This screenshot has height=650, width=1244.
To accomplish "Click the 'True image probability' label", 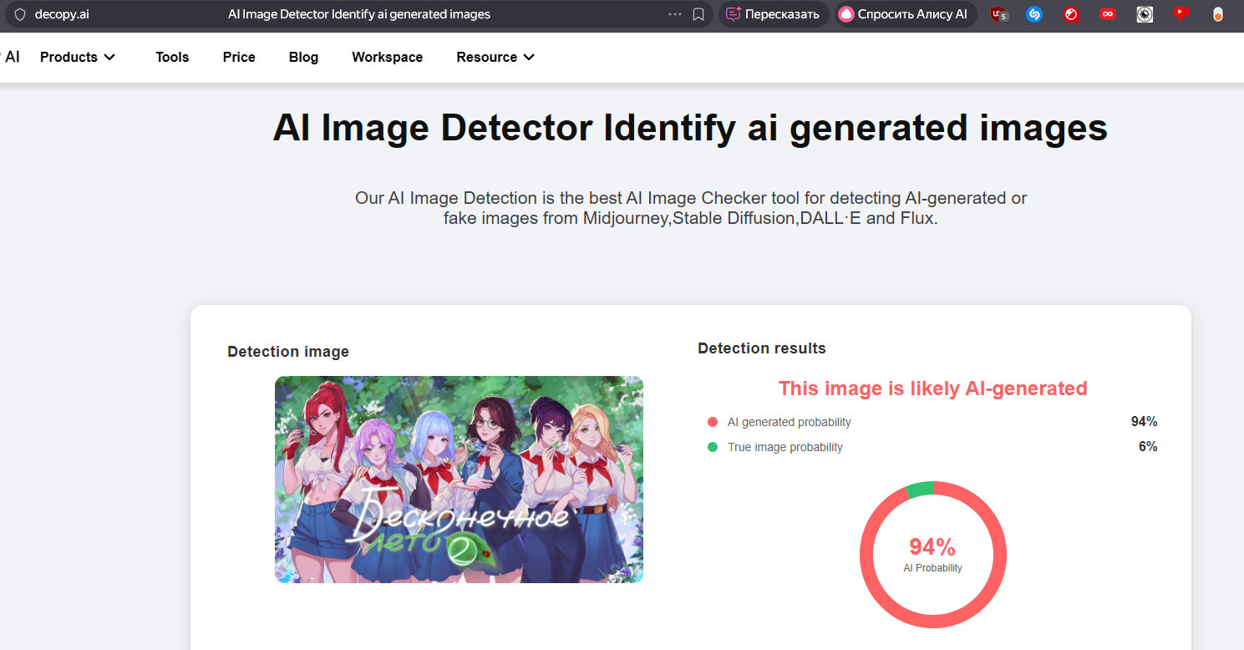I will click(785, 447).
